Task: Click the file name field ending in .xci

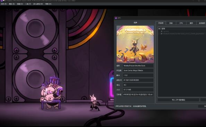Action: [138, 94]
